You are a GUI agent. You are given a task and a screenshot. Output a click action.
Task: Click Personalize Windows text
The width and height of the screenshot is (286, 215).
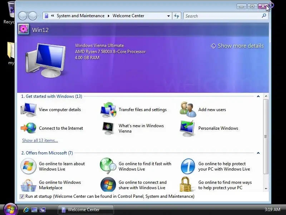[x=218, y=128]
